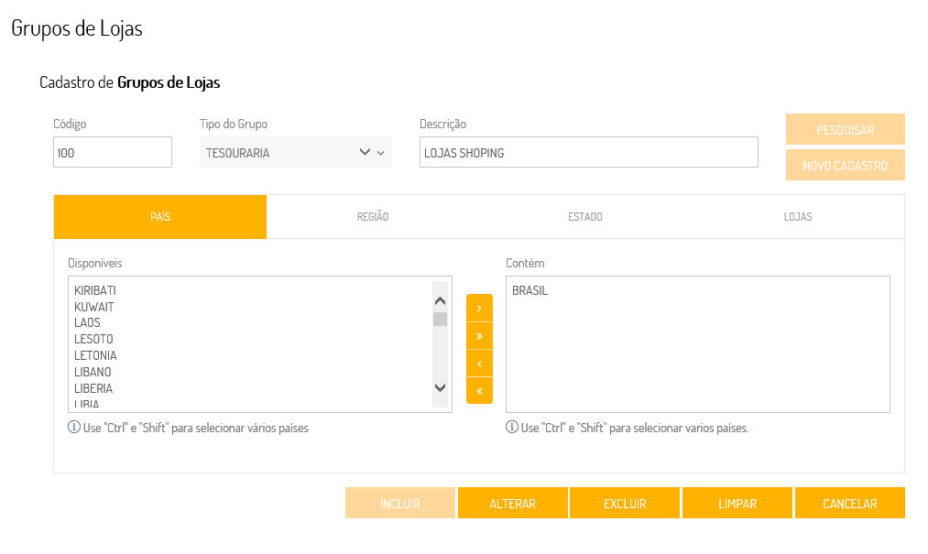Remove selected country from Contém list

tap(479, 364)
